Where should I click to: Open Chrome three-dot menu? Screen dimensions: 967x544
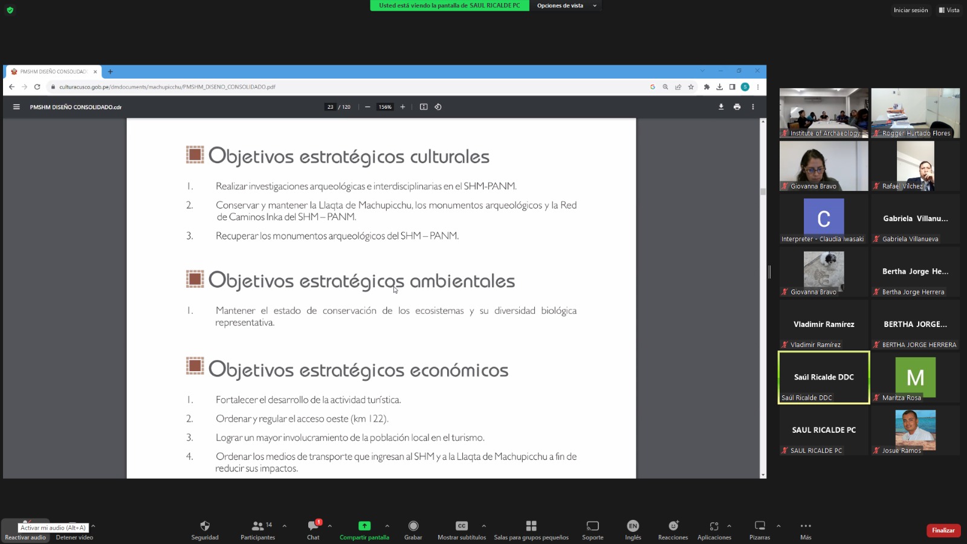758,87
